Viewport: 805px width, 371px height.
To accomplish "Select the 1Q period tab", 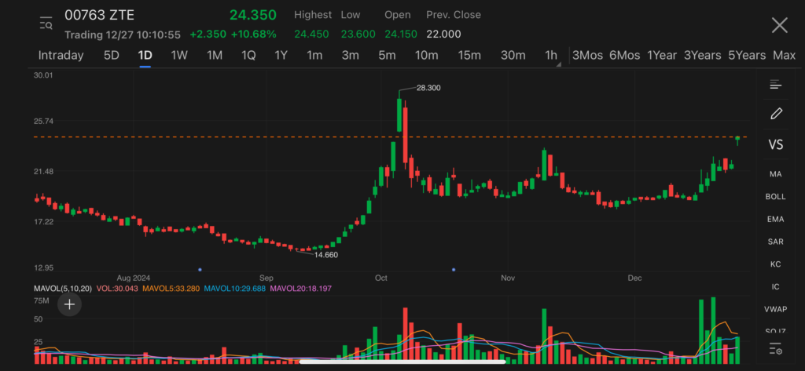I will [248, 56].
